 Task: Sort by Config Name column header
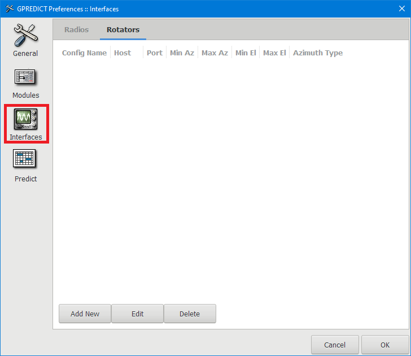pyautogui.click(x=84, y=53)
